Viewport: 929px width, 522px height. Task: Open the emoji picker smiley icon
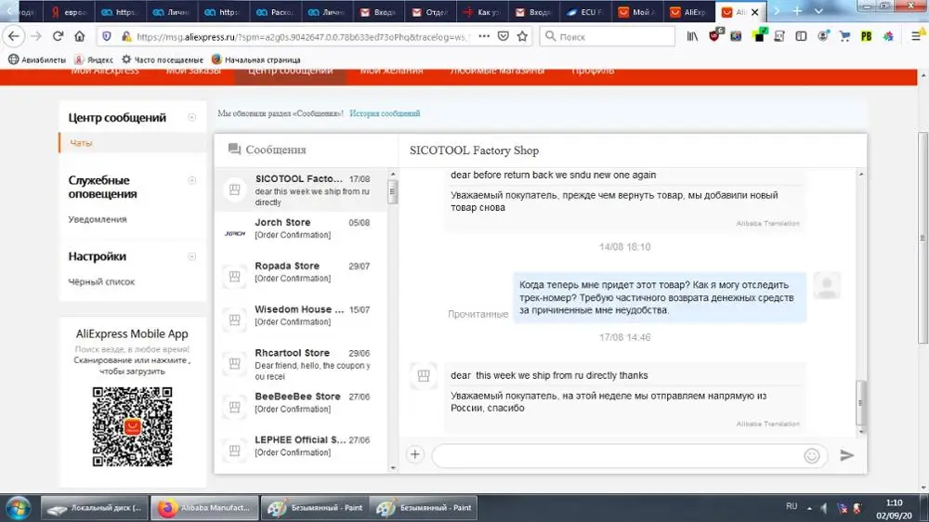pos(812,455)
